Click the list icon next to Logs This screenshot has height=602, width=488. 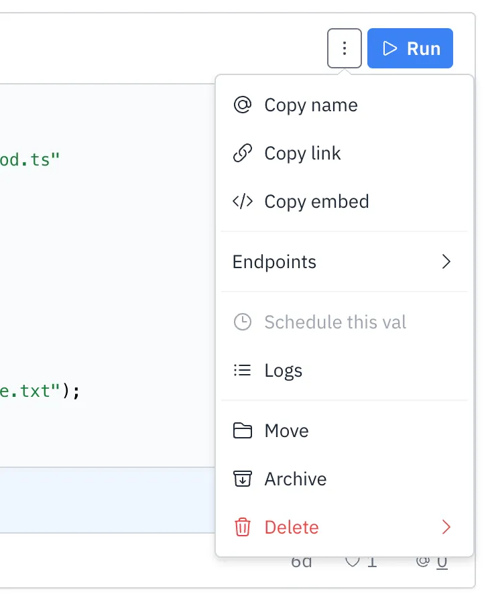point(242,371)
